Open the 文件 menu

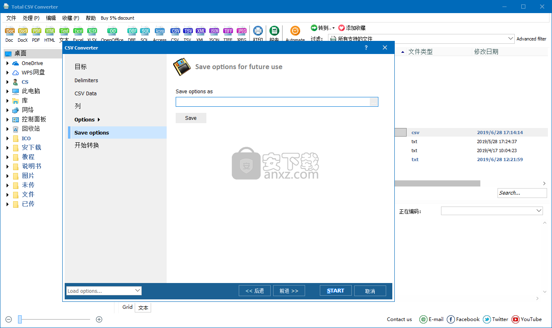(11, 18)
